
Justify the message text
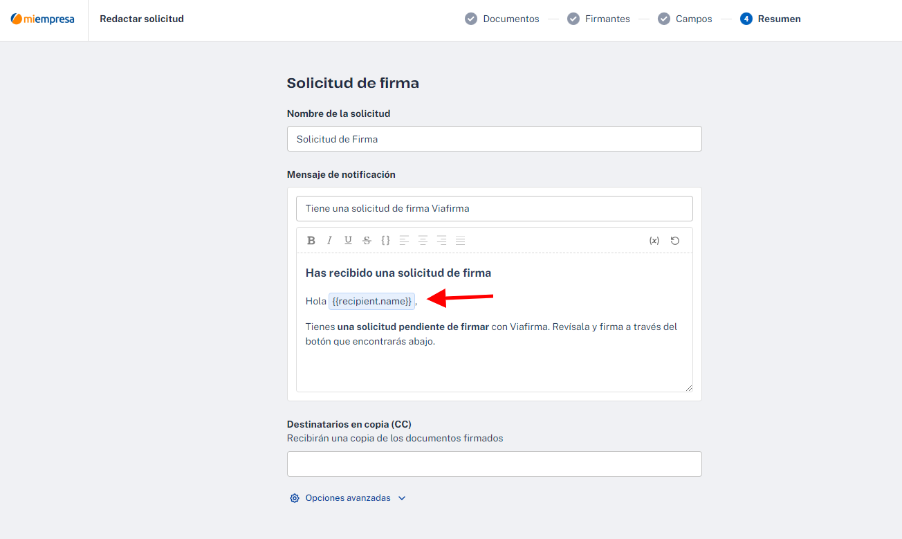pyautogui.click(x=461, y=241)
